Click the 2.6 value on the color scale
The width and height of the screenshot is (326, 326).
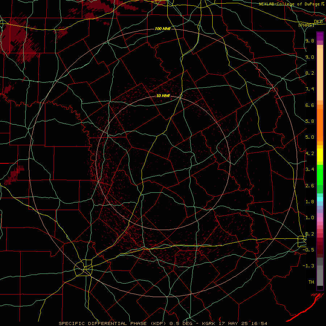(310, 186)
